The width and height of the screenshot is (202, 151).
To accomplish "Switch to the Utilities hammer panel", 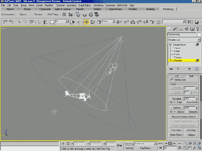I will click(198, 29).
